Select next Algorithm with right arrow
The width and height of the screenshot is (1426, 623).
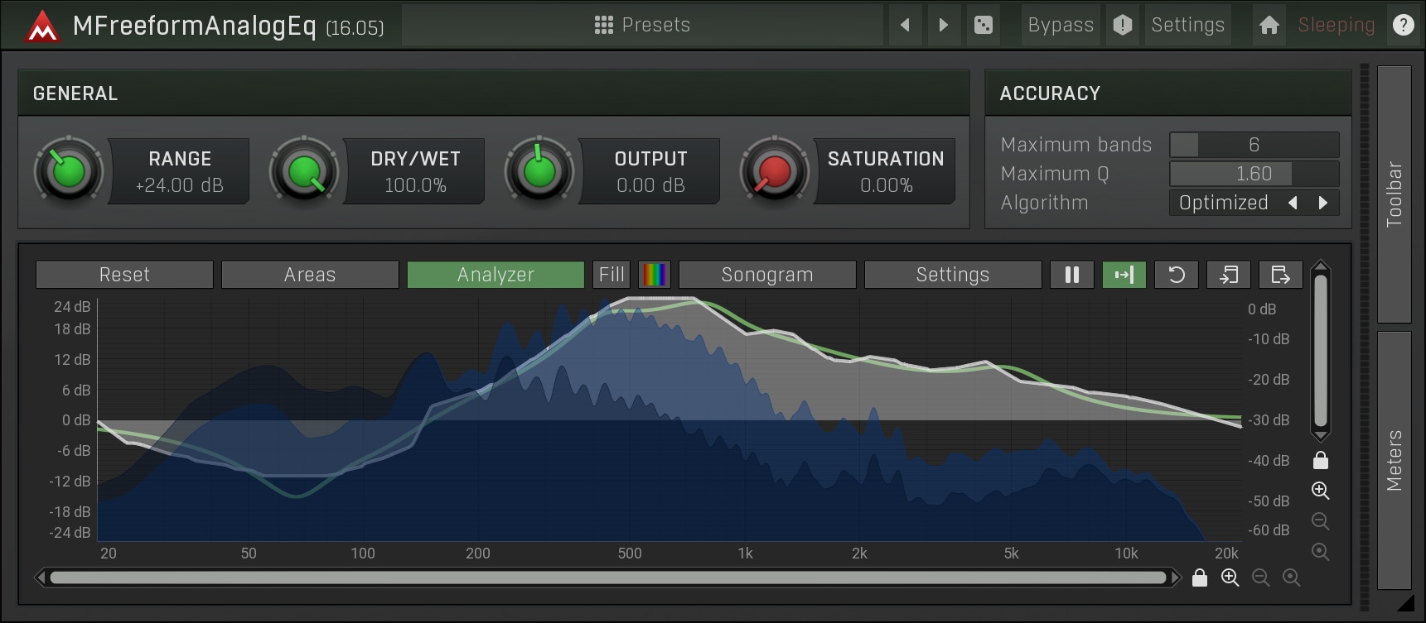[x=1322, y=203]
